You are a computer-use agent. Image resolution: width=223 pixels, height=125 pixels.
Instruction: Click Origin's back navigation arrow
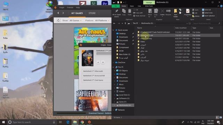tap(58, 13)
